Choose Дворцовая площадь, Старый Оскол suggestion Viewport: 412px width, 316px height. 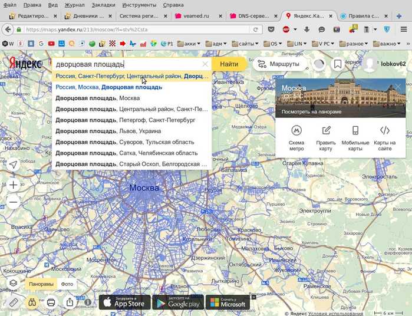131,164
